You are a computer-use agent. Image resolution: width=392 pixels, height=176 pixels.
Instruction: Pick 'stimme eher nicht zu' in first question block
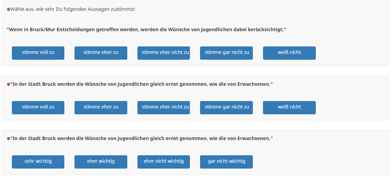[164, 53]
